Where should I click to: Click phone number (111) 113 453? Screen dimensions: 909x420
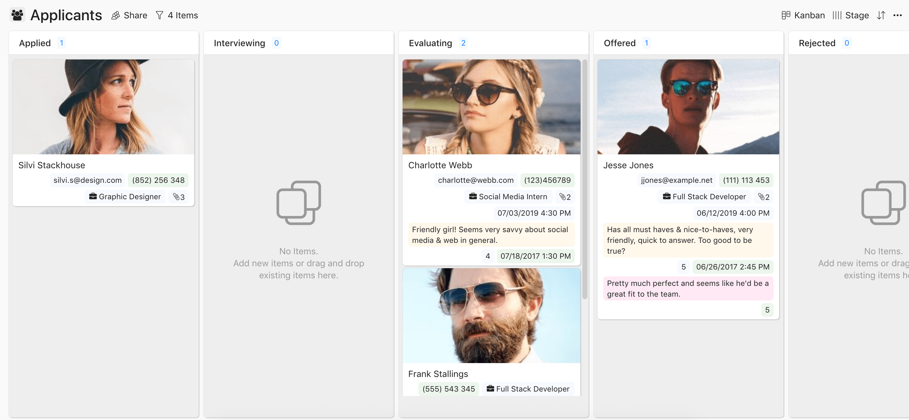pos(746,180)
